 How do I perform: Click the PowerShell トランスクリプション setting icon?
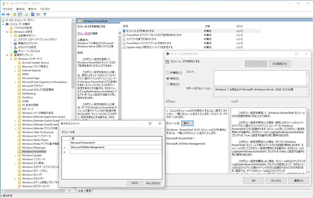[x=124, y=43]
